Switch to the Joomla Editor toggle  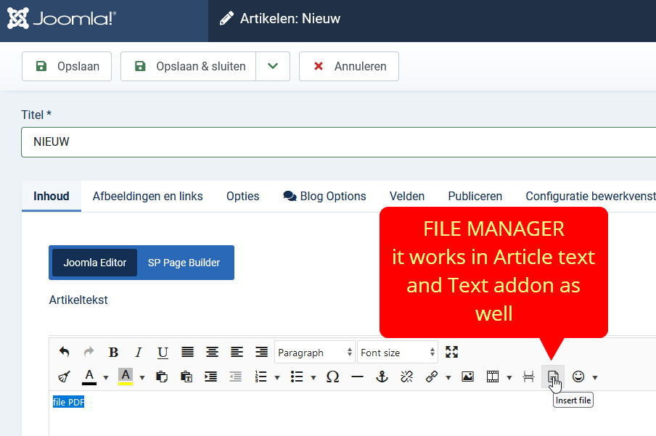click(x=95, y=263)
